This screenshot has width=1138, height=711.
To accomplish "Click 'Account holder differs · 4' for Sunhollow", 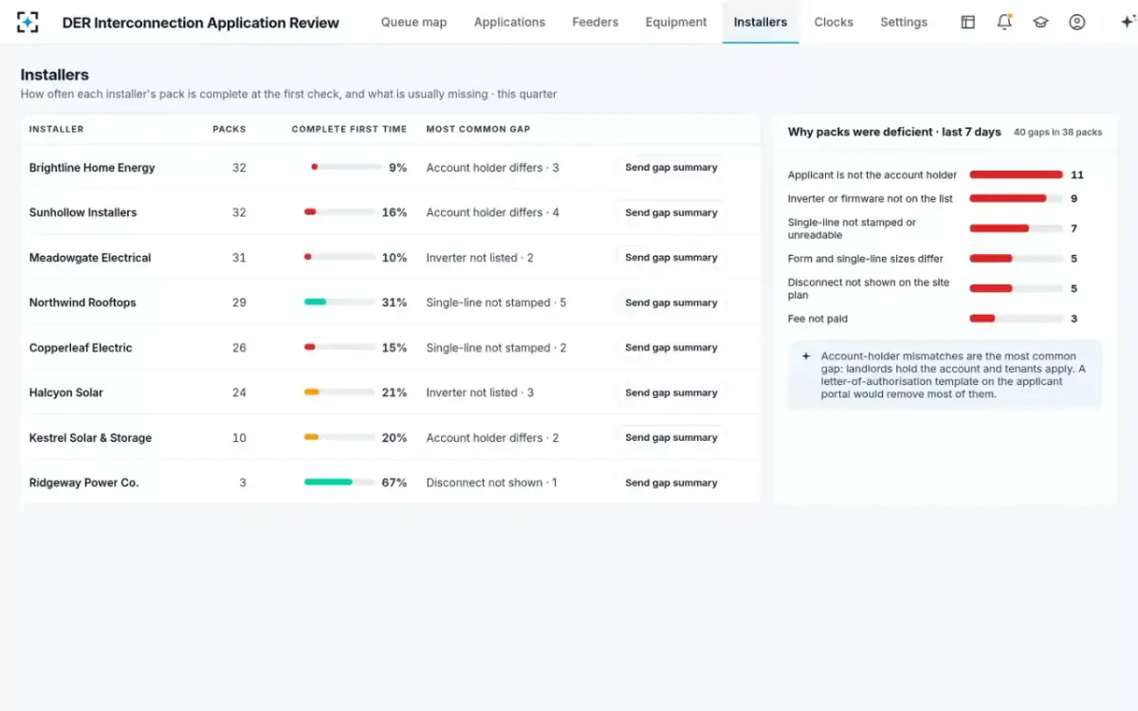I will [x=492, y=212].
